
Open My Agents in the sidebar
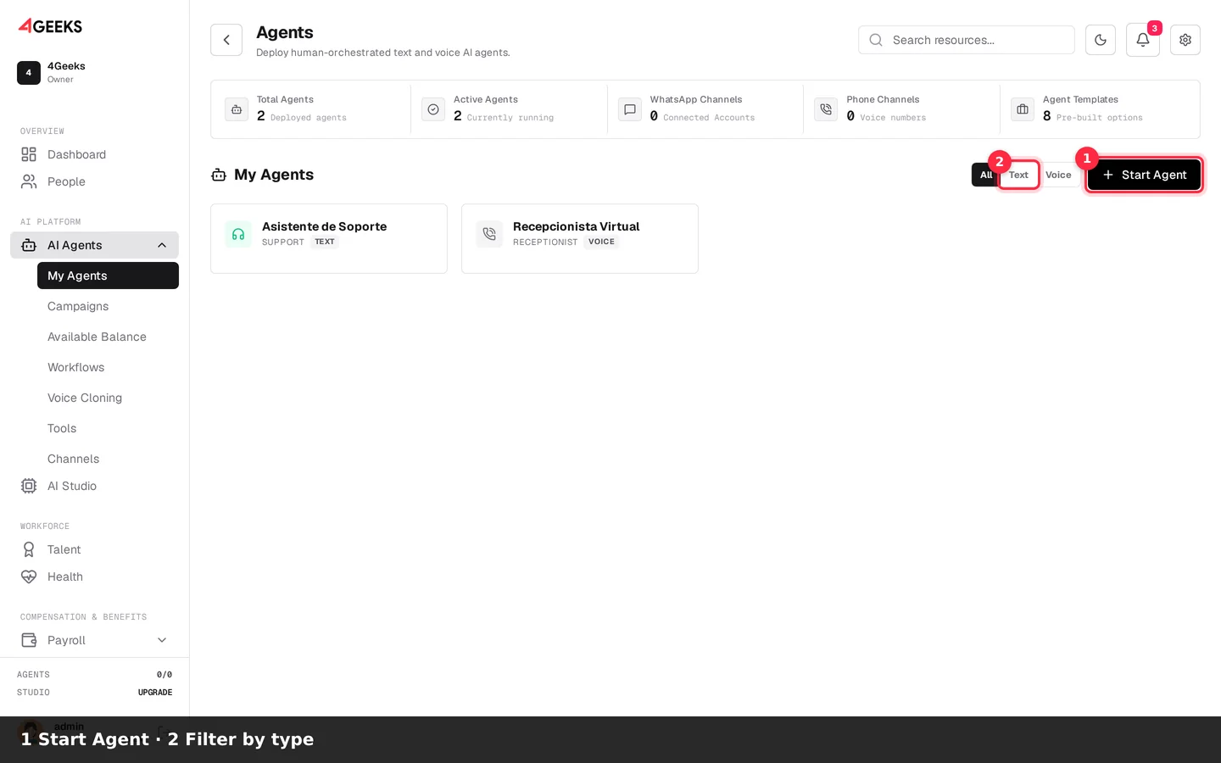[x=108, y=276]
